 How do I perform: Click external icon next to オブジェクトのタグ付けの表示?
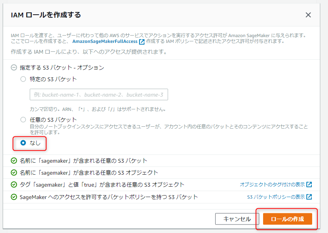(x=309, y=184)
